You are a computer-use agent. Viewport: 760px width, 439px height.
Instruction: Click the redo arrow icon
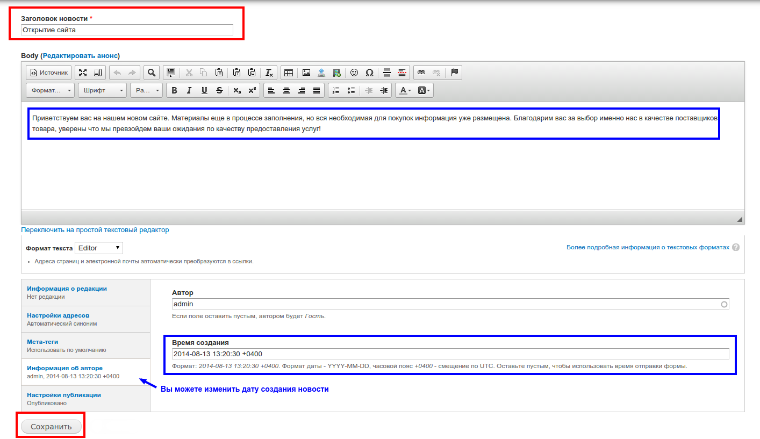click(x=132, y=73)
